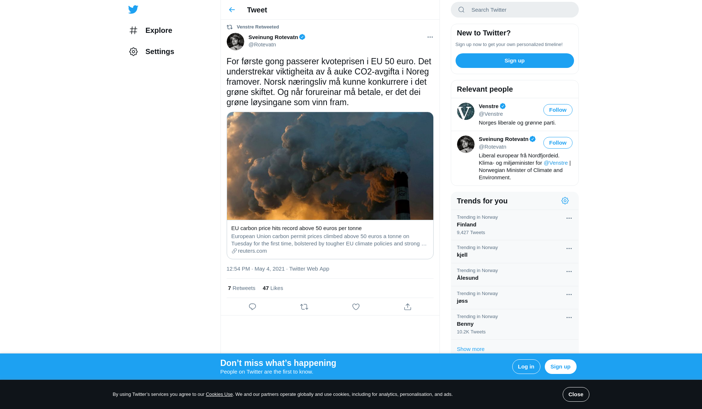Image resolution: width=702 pixels, height=409 pixels.
Task: Open Explore from the sidebar
Action: (x=151, y=30)
